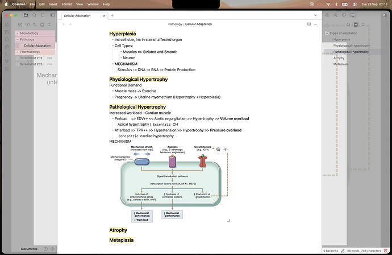The width and height of the screenshot is (392, 255).
Task: Open the bookmarks icon in left sidebar
Action: (43, 15)
